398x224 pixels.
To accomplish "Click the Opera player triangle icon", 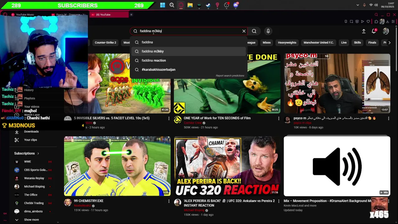I will [363, 21].
